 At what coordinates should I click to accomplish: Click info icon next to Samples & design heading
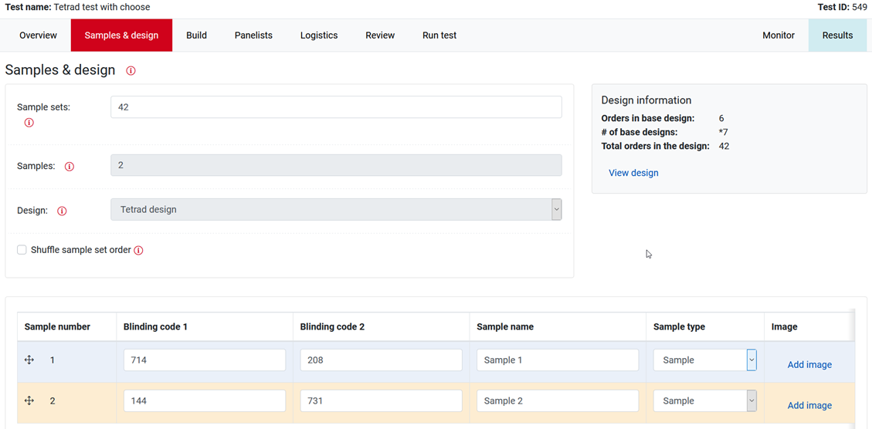click(131, 71)
